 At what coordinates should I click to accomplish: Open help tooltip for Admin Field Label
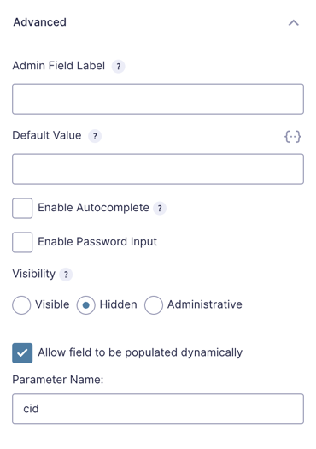tap(119, 67)
